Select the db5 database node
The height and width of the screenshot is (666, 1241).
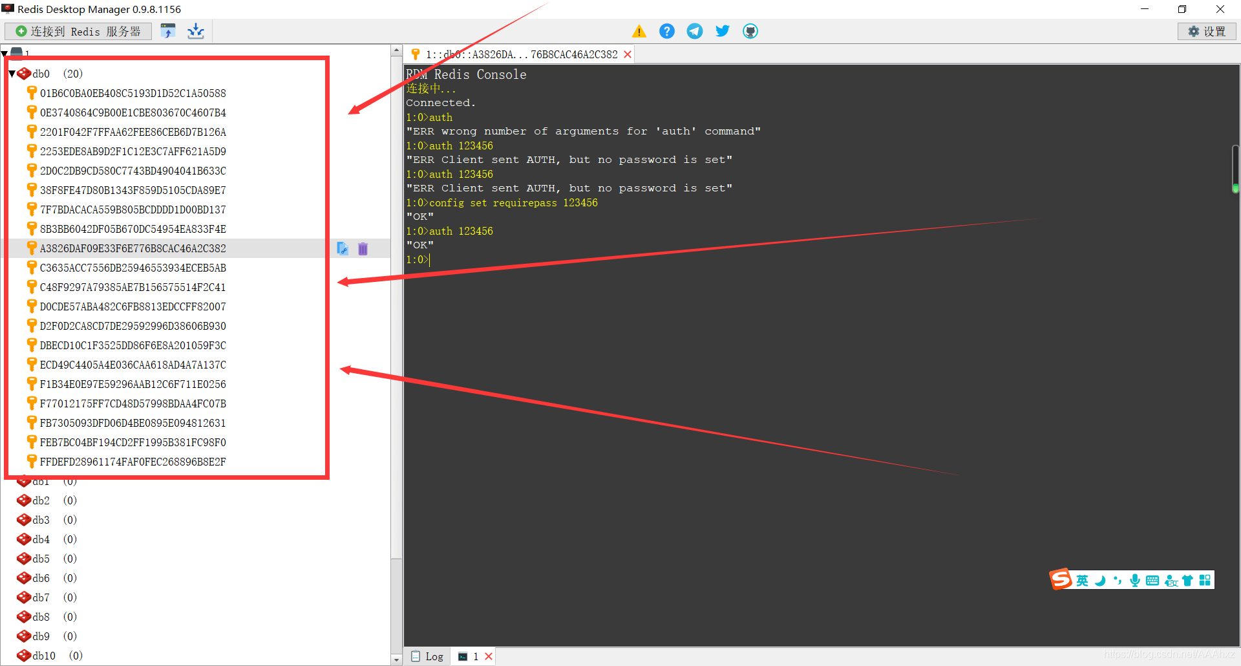tap(47, 559)
